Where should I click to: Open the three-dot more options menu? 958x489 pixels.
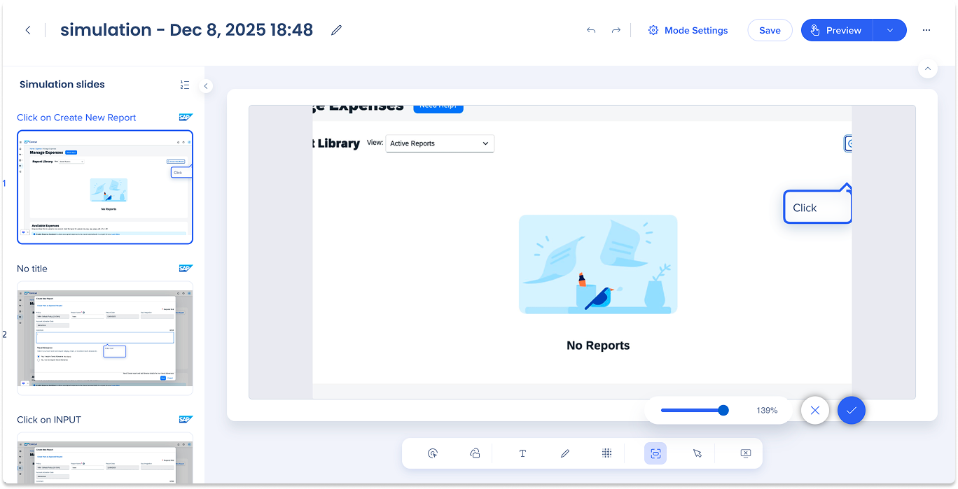[x=926, y=30]
